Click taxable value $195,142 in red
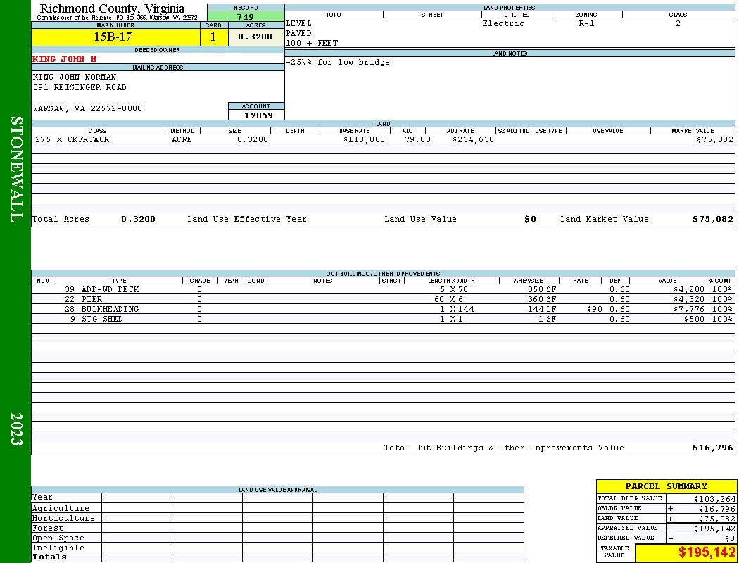The width and height of the screenshot is (739, 563). click(x=707, y=552)
